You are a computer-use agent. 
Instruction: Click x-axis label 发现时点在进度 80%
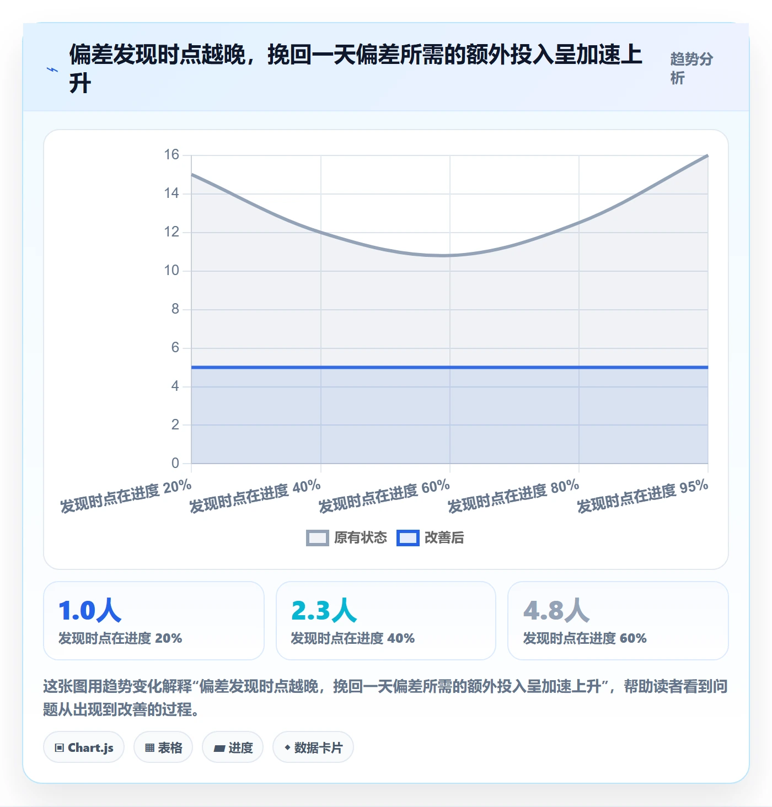[513, 496]
